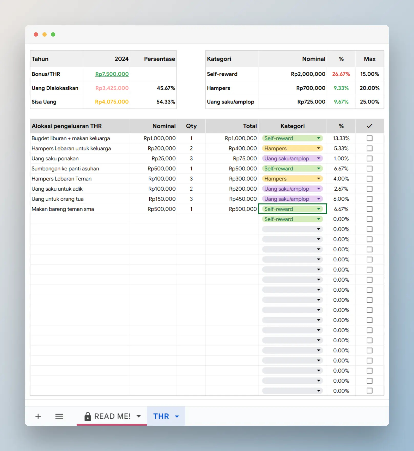Screen dimensions: 414x451
Task: Select cell 'Uang saku ponakan'
Action: pos(80,159)
